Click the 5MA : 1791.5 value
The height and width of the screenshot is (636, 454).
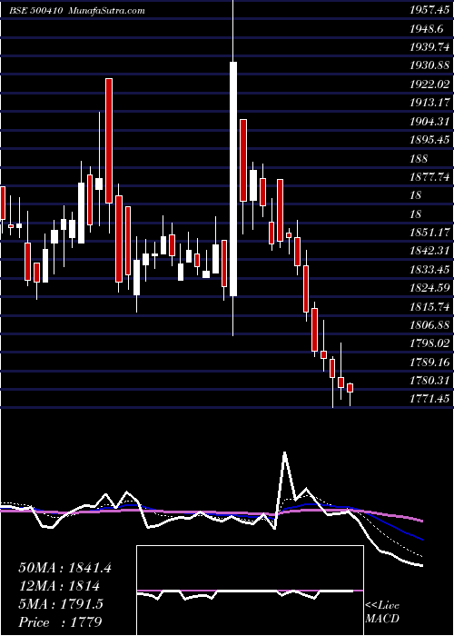61,604
